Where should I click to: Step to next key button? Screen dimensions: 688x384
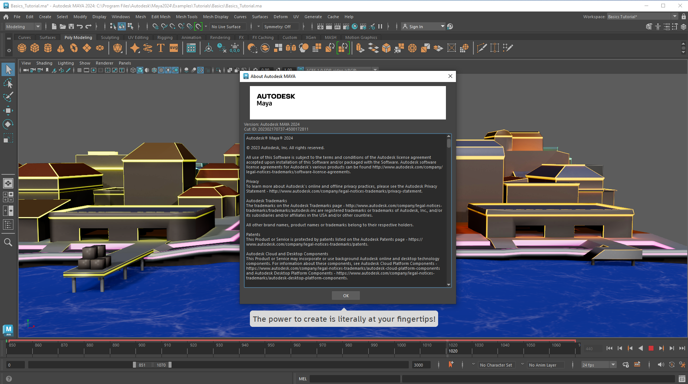pos(661,348)
